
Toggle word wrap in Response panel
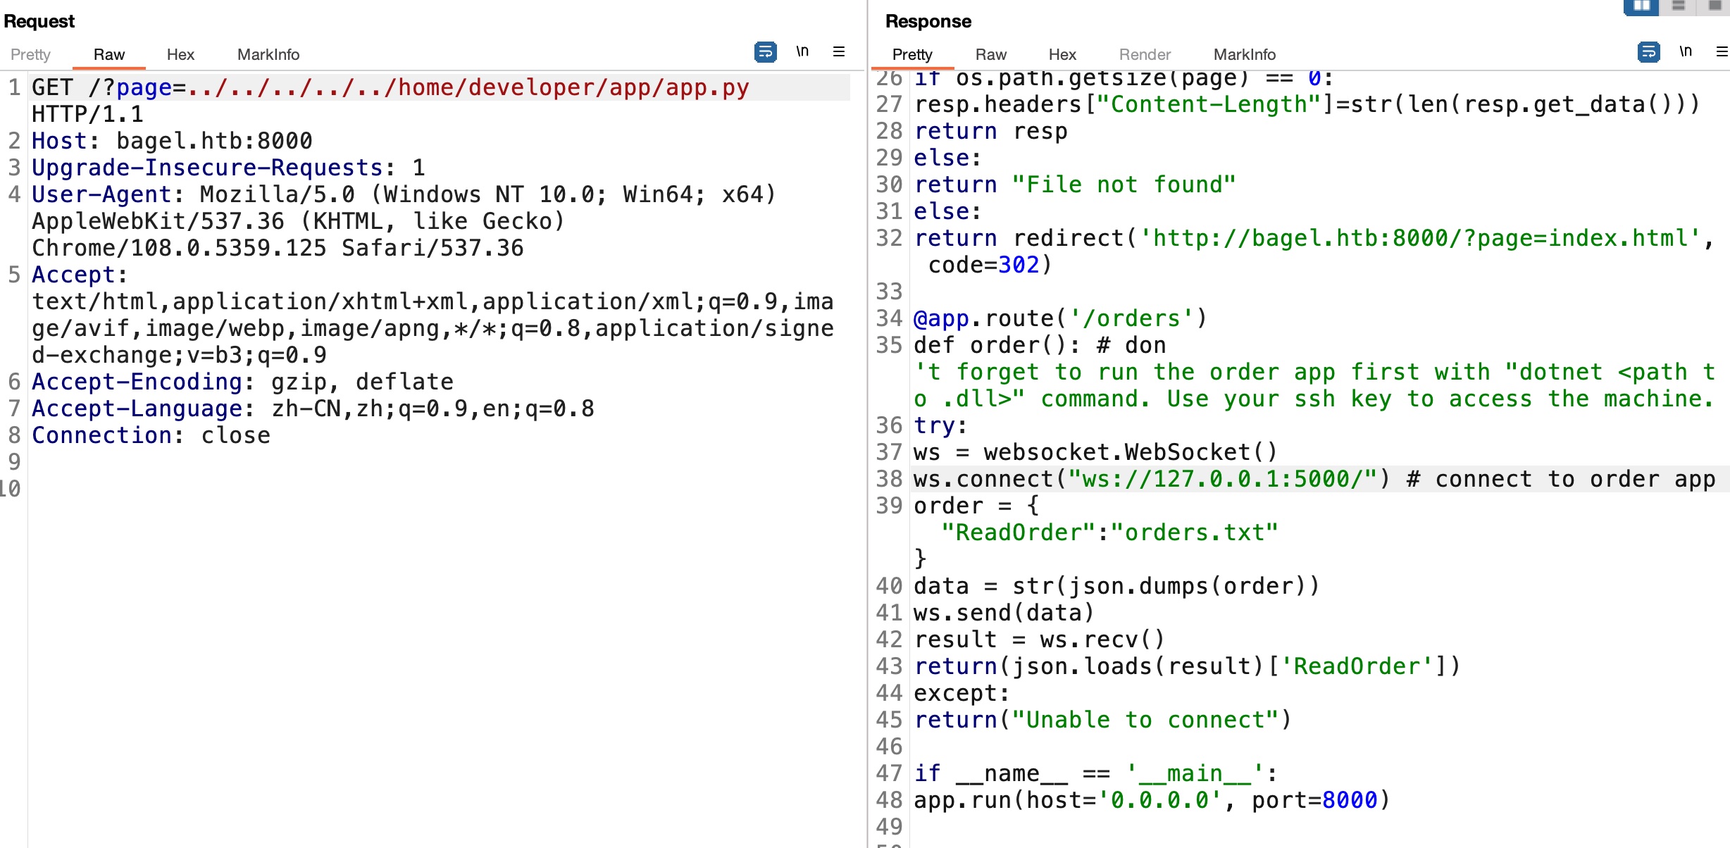[1648, 52]
